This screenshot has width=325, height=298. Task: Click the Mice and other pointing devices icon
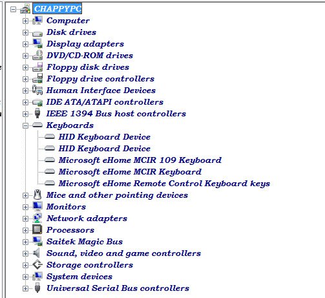click(37, 195)
